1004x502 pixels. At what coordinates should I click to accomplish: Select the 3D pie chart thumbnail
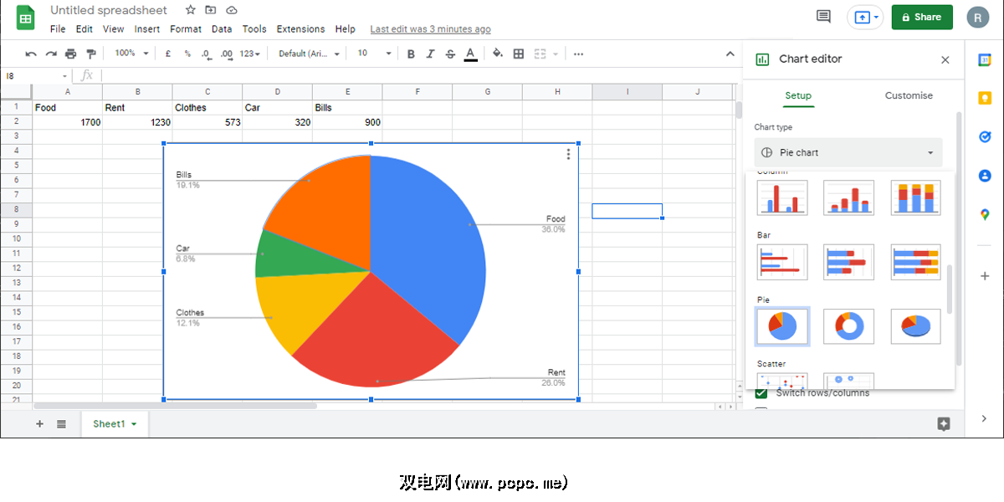(916, 326)
